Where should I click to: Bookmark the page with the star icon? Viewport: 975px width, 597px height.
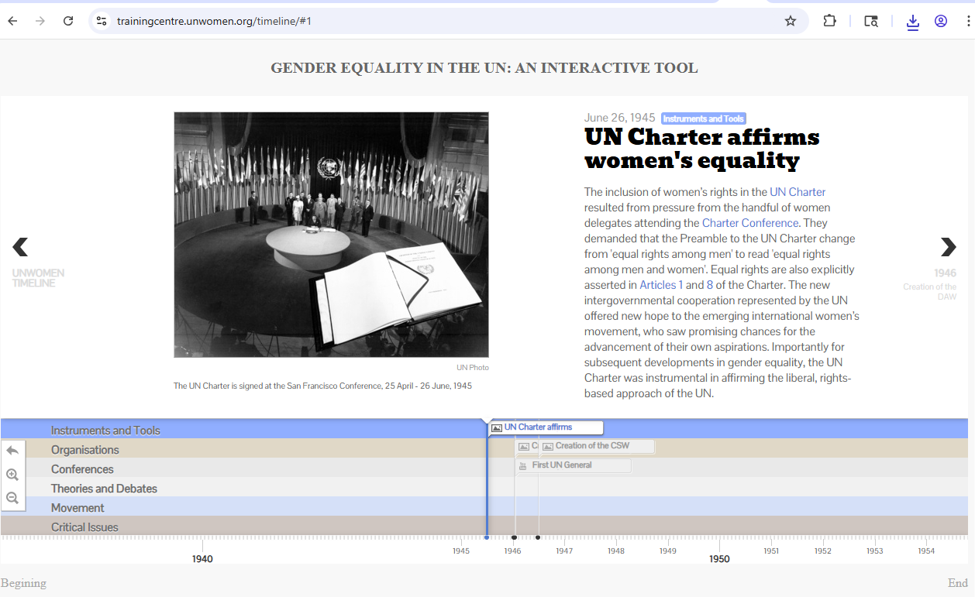[791, 21]
